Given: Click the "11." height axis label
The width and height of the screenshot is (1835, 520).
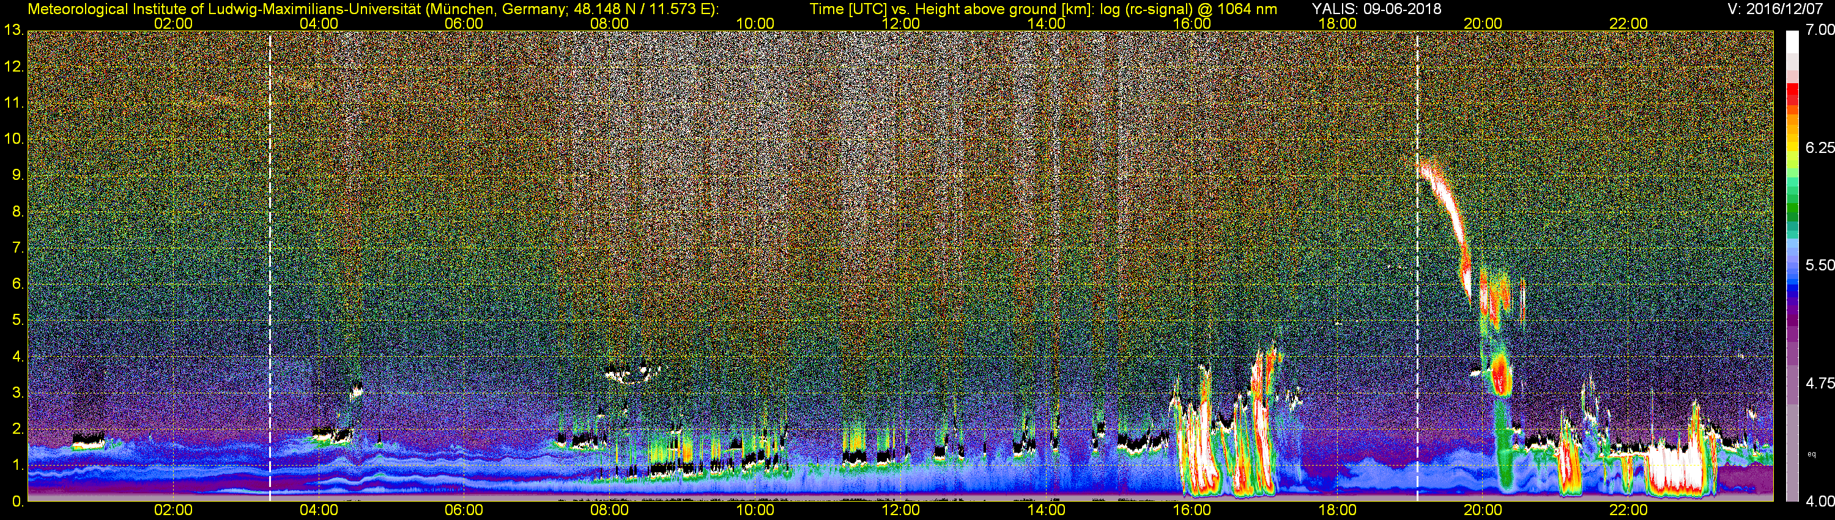Looking at the screenshot, I should pos(13,103).
